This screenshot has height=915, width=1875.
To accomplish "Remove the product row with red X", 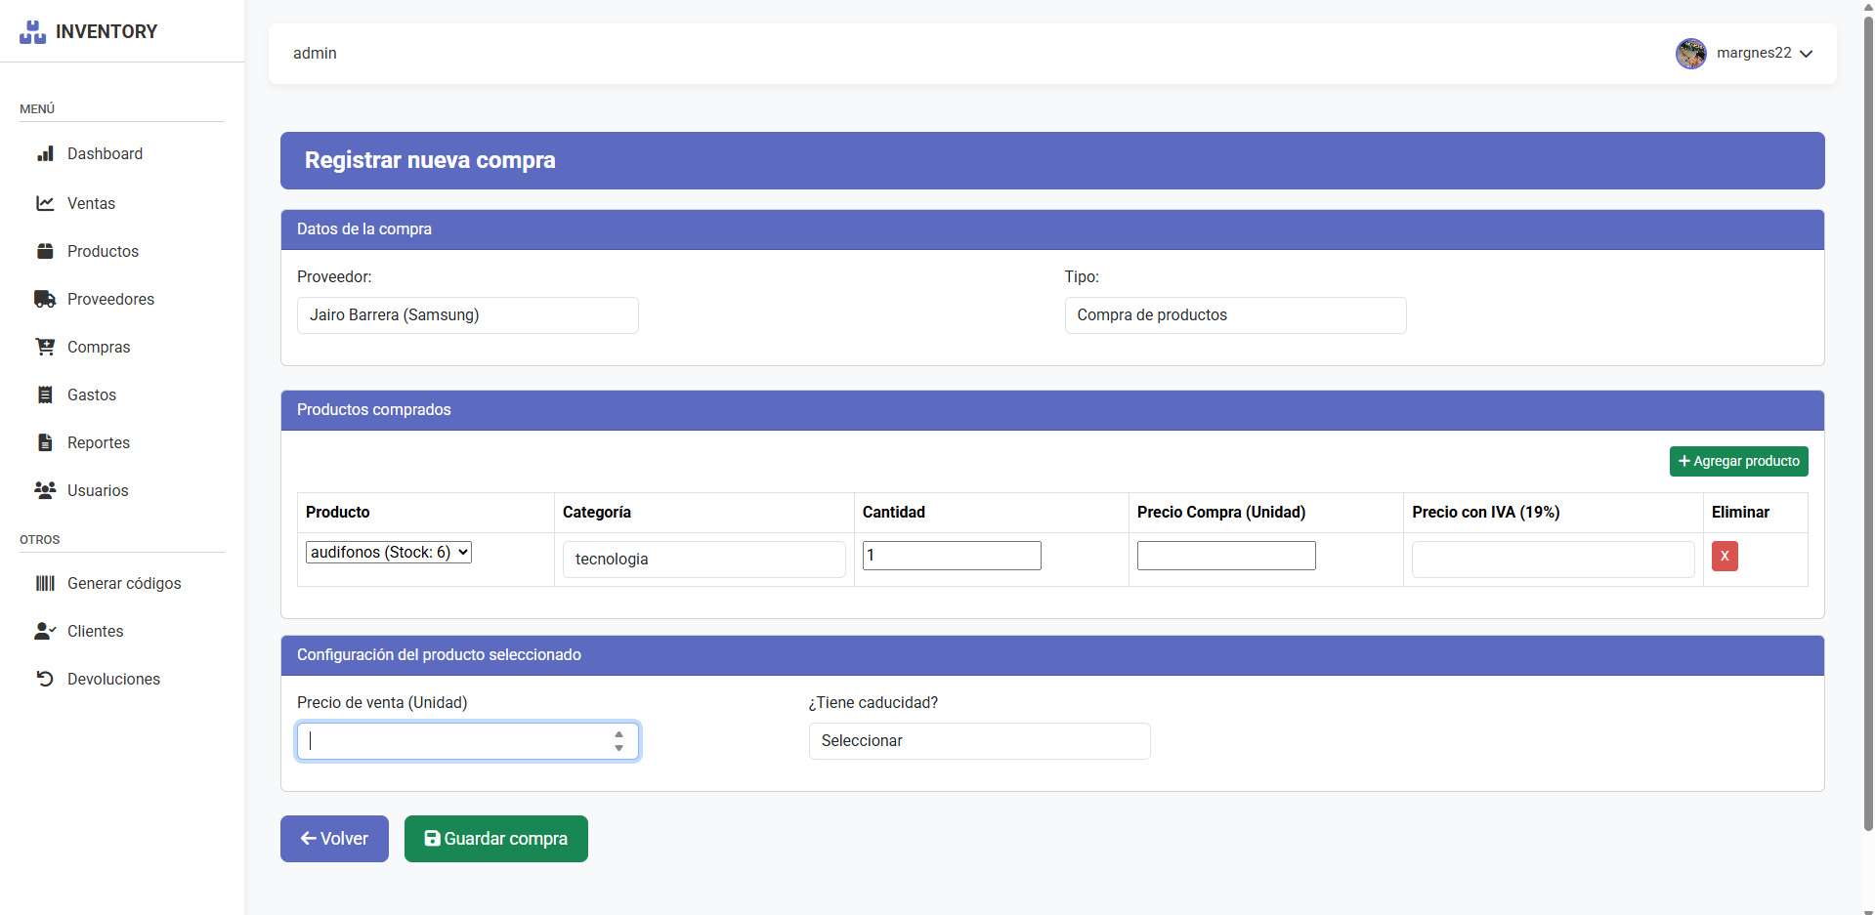I will 1724,556.
